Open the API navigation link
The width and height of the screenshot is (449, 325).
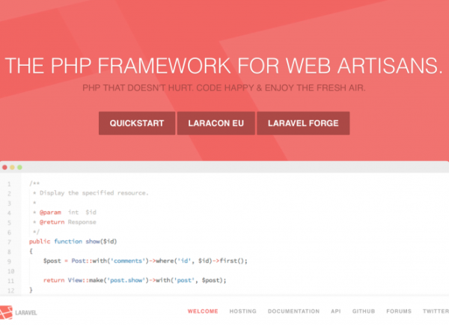pos(336,311)
